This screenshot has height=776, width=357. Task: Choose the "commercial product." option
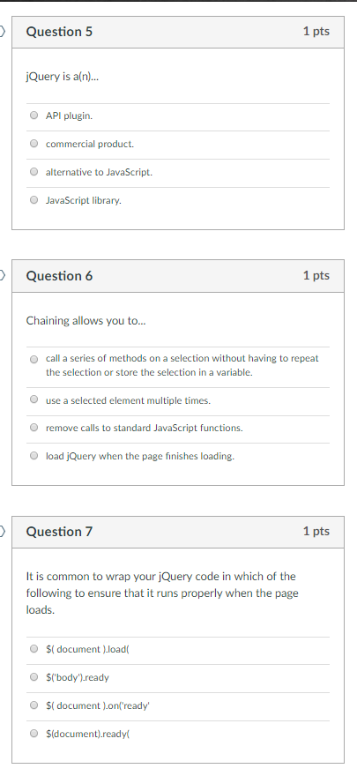[x=33, y=144]
